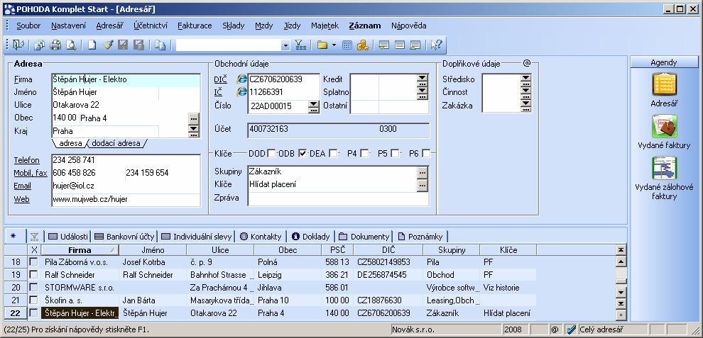The width and height of the screenshot is (703, 338).
Task: Open the Vydané faktury agenda icon
Action: 664,126
